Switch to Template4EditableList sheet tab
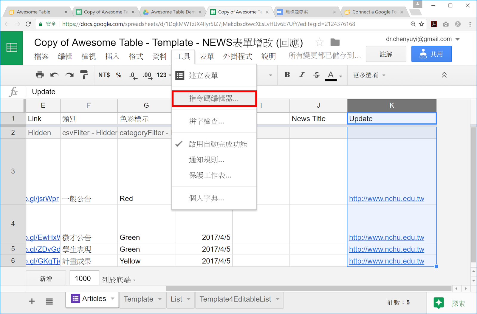Image resolution: width=477 pixels, height=314 pixels. point(235,299)
